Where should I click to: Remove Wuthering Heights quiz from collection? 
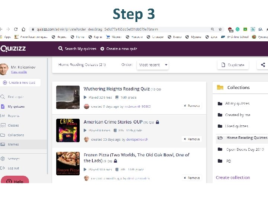click(192, 106)
